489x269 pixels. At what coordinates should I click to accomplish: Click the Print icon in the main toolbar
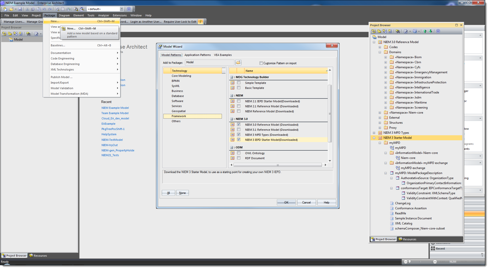(x=68, y=9)
